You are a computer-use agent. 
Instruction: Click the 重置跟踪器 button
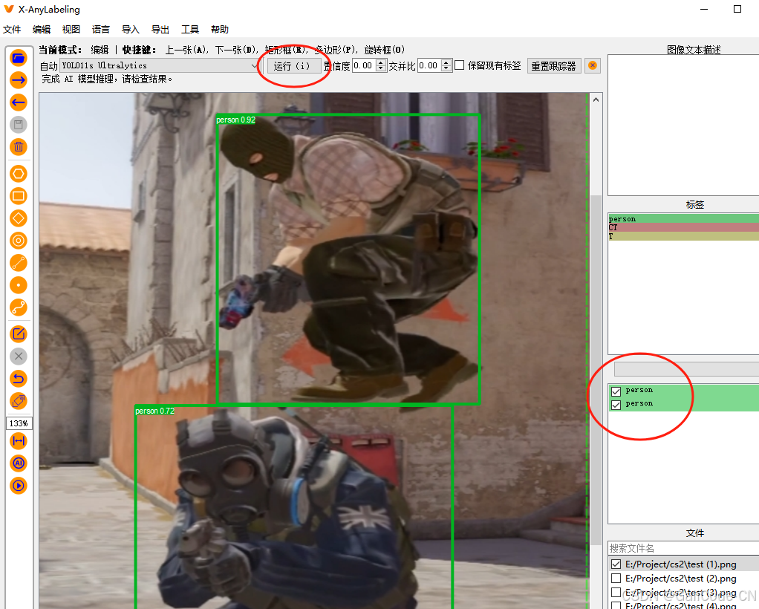click(553, 66)
